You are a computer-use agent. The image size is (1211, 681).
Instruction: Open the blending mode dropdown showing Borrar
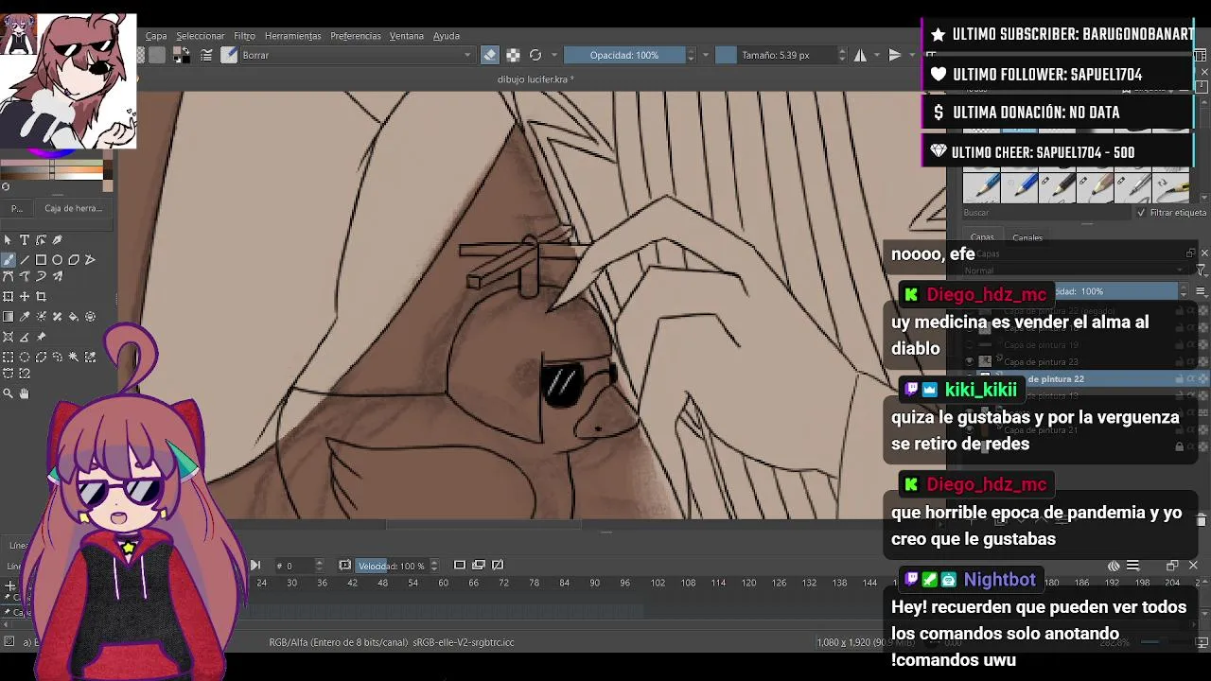coord(357,55)
